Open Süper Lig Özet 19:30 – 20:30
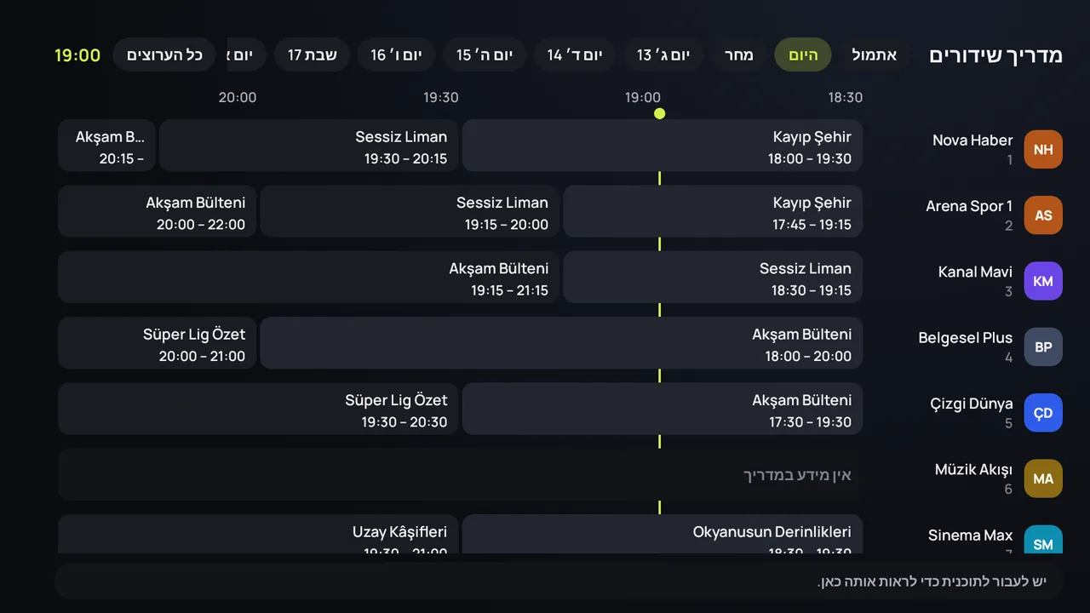 [x=258, y=409]
